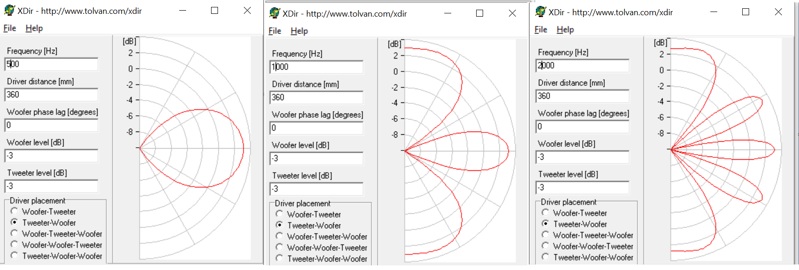Click the title text of the 500 Hz XDir window
Viewport: 799px width, 270px height.
80,11
